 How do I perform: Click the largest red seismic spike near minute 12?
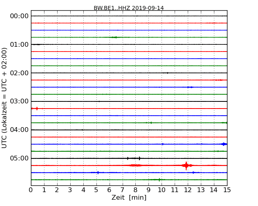tap(186, 166)
